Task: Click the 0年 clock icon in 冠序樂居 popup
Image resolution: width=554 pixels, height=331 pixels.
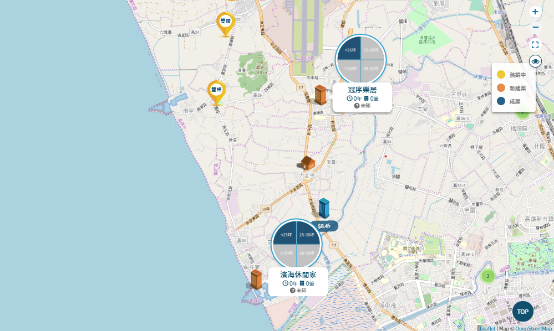Action: pyautogui.click(x=349, y=99)
